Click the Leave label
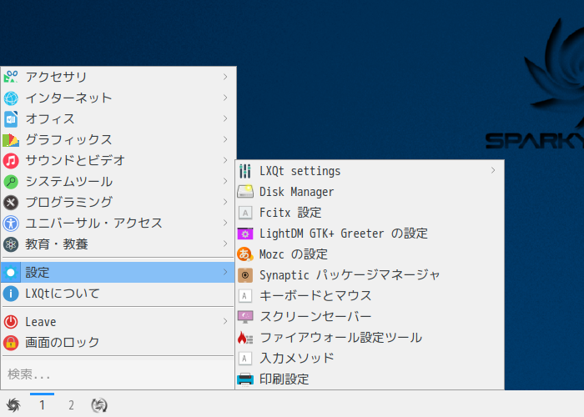Screen dimensions: 584x417 [41, 322]
